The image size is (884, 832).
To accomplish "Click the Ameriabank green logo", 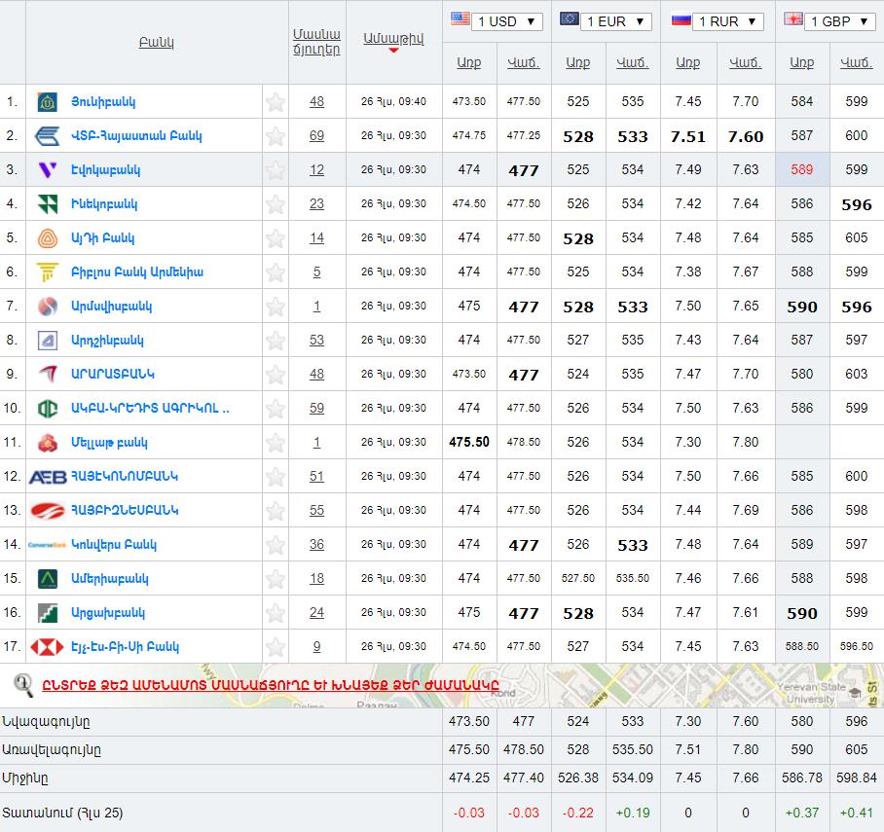I will point(47,579).
